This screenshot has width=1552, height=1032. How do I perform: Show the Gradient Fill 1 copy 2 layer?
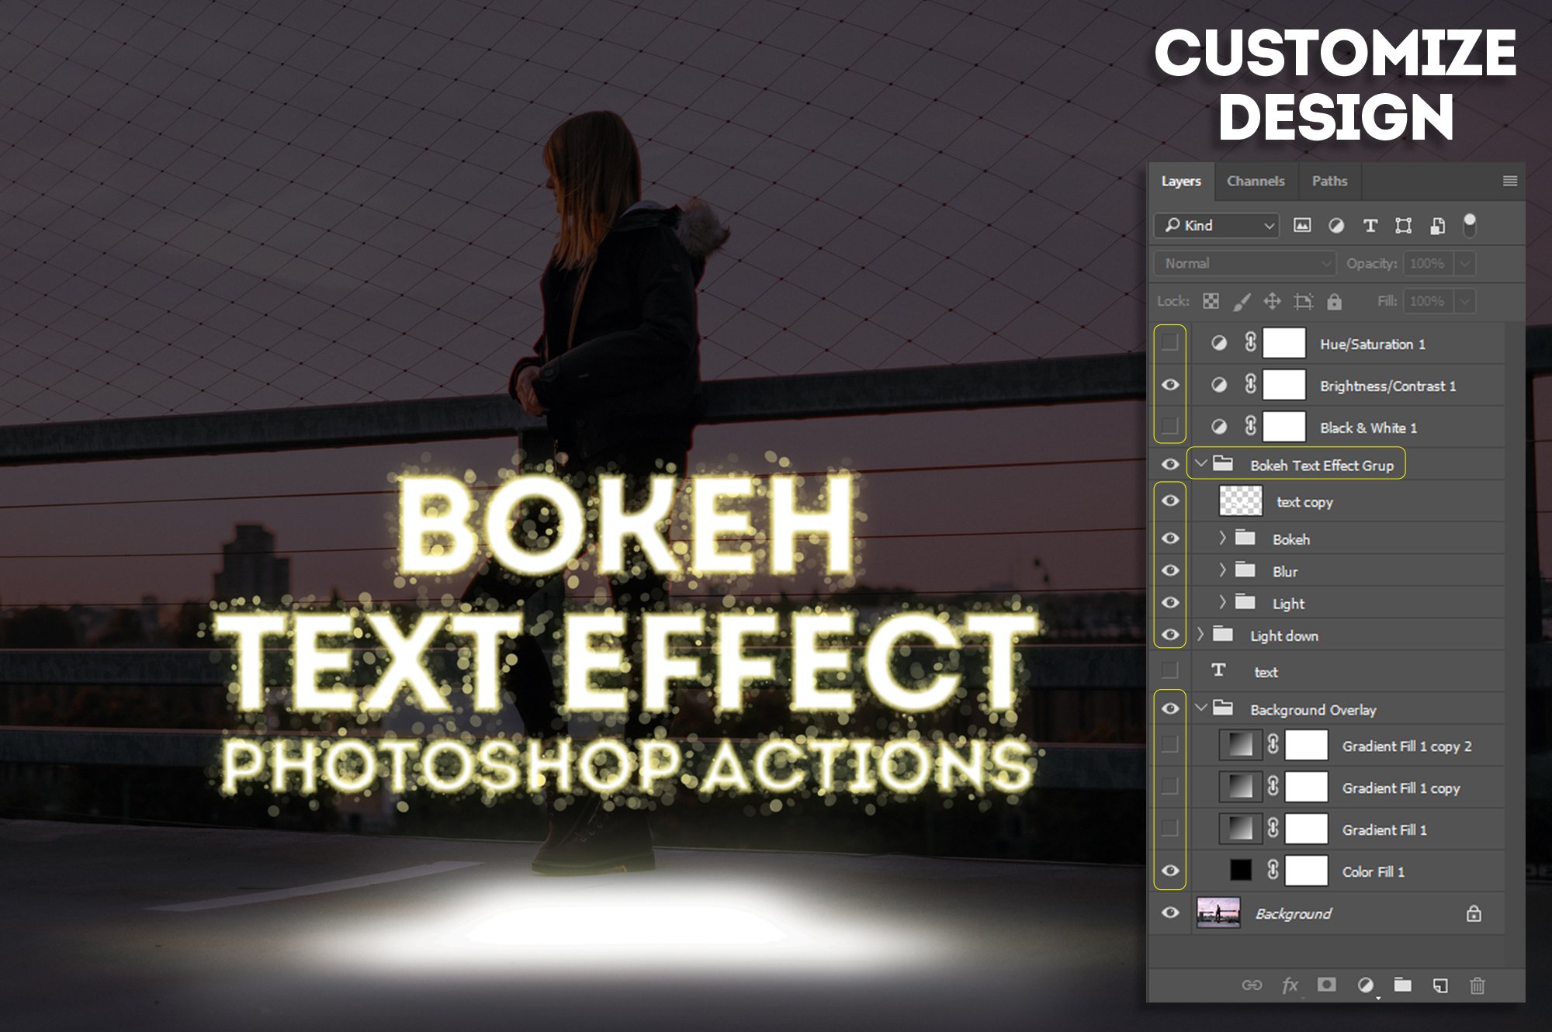[x=1170, y=745]
